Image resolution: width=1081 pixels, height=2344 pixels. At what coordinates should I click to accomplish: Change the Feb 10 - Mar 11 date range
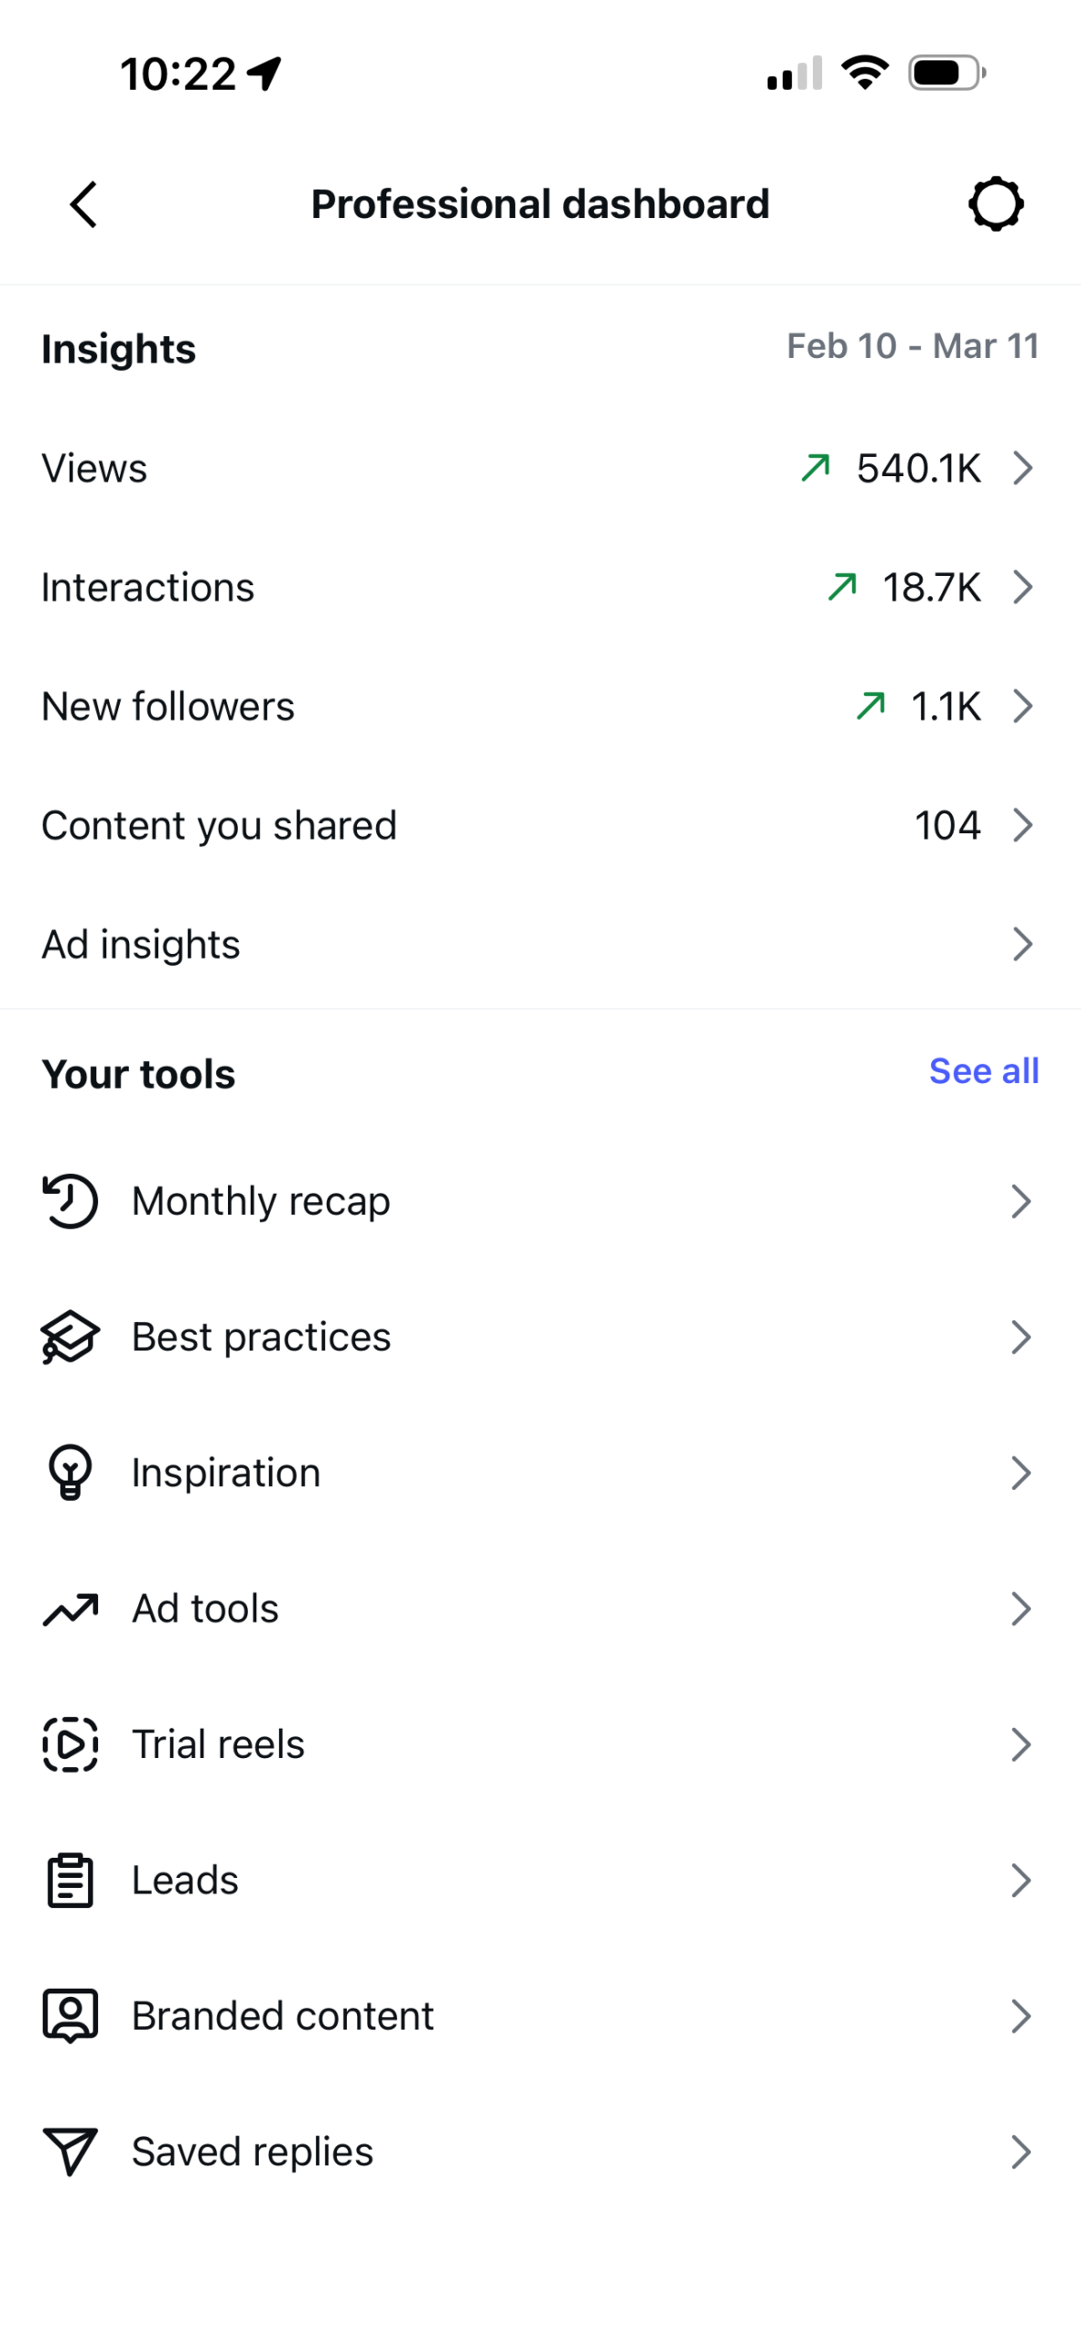click(913, 346)
